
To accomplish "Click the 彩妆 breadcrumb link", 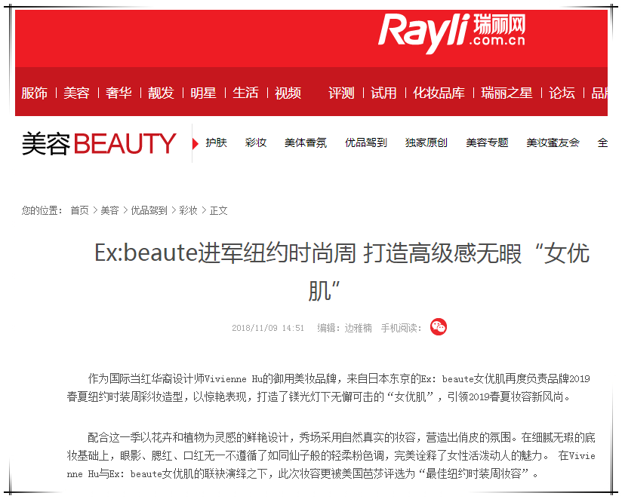I will pyautogui.click(x=188, y=210).
